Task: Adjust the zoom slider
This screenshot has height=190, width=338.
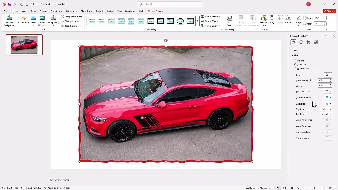Action: (314, 188)
